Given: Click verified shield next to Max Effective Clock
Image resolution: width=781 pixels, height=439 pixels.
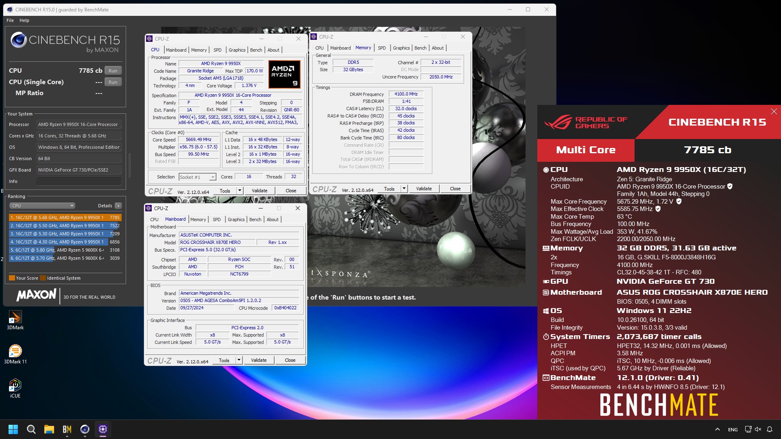Looking at the screenshot, I should (658, 209).
